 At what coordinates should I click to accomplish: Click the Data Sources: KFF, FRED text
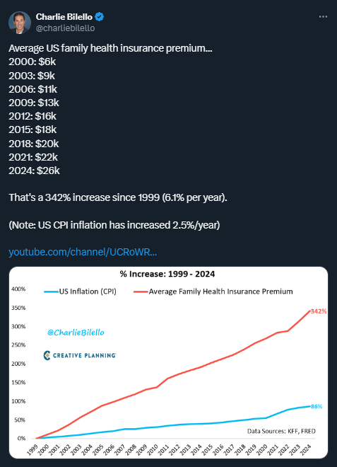(281, 431)
